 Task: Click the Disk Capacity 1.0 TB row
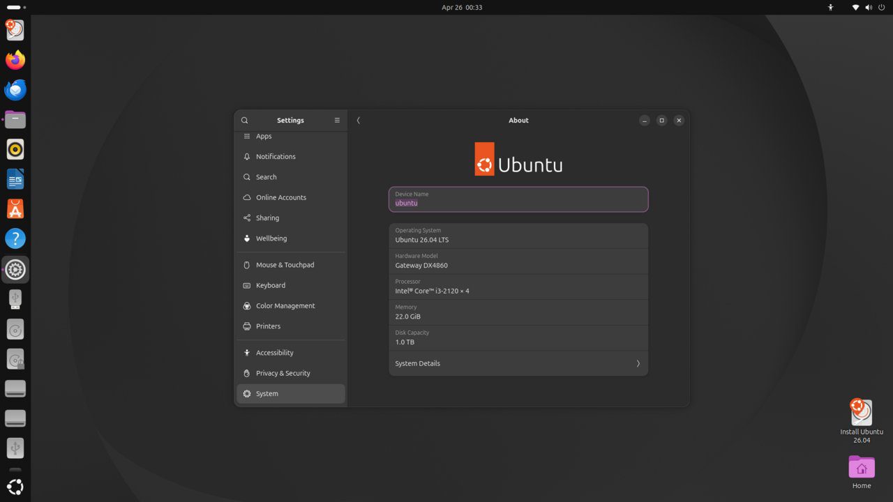tap(518, 337)
